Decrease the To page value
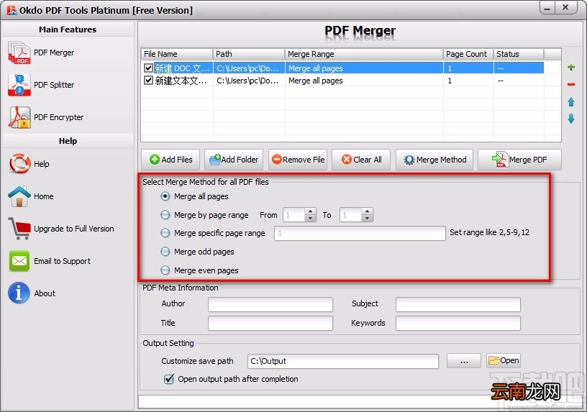Viewport: 587px width, 412px height. pyautogui.click(x=368, y=218)
